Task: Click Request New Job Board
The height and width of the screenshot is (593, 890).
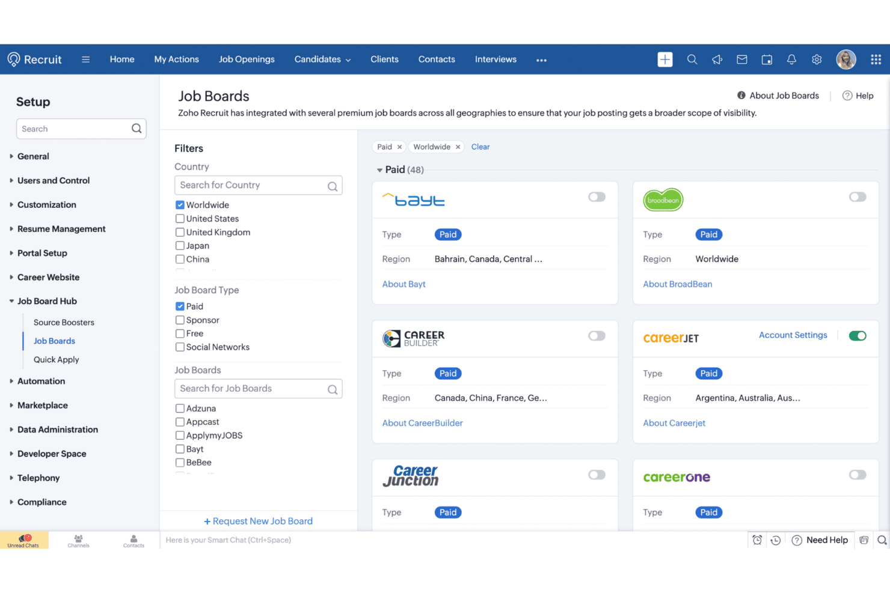Action: [258, 522]
